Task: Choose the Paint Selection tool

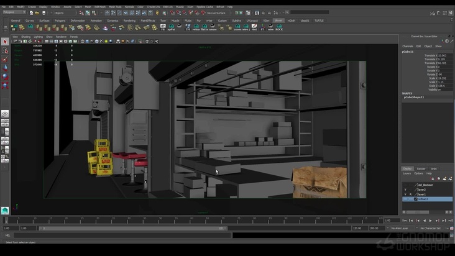Action: 5,60
